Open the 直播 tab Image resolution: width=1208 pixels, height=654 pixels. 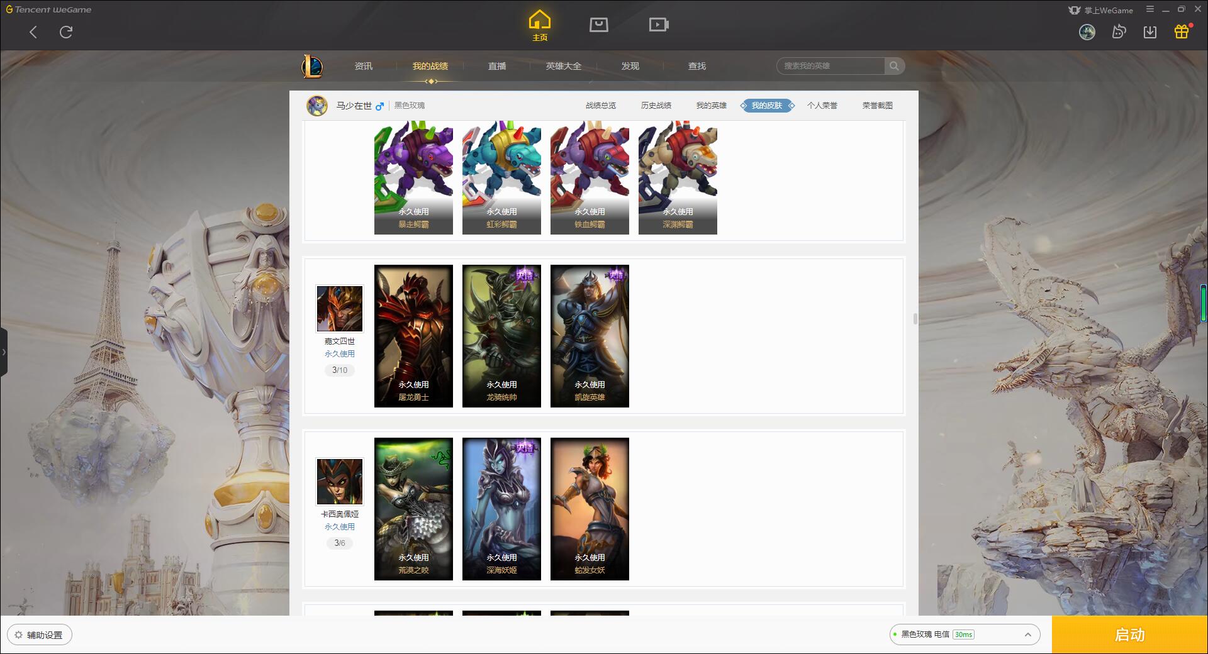click(x=497, y=66)
